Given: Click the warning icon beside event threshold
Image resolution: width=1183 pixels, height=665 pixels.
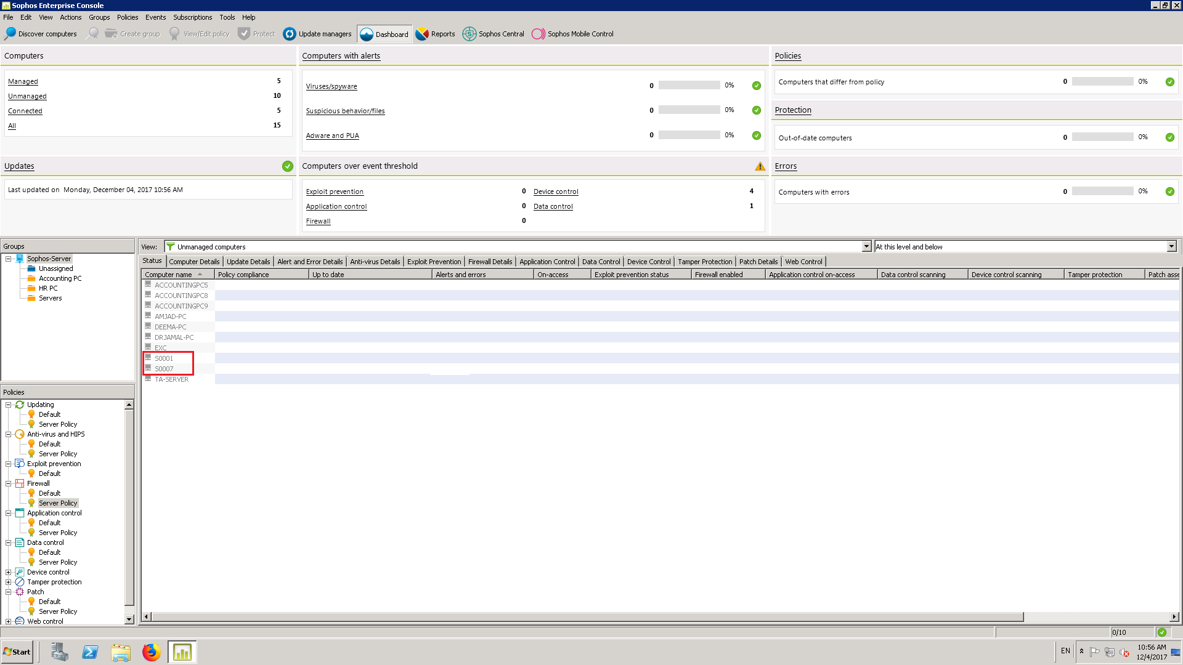Looking at the screenshot, I should pos(760,166).
